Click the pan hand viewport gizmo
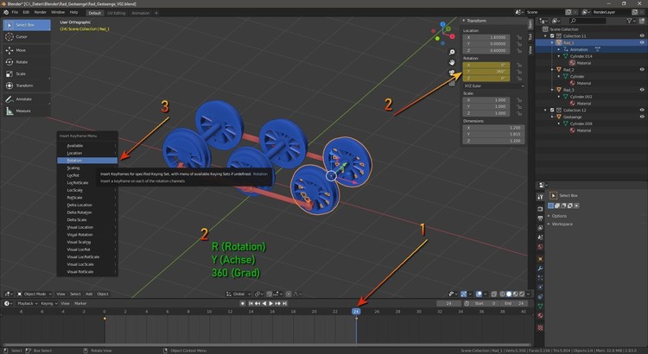This screenshot has height=354, width=648. (x=452, y=63)
